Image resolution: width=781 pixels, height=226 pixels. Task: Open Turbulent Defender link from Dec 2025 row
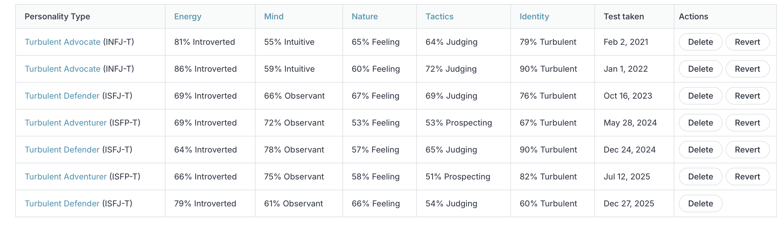pos(62,203)
